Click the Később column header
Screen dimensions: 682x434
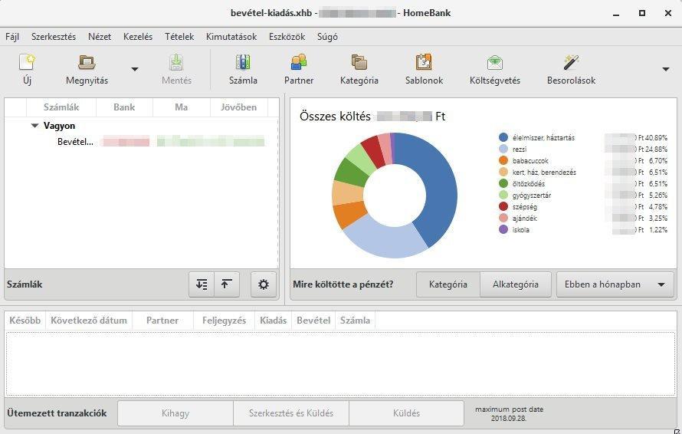tap(25, 321)
